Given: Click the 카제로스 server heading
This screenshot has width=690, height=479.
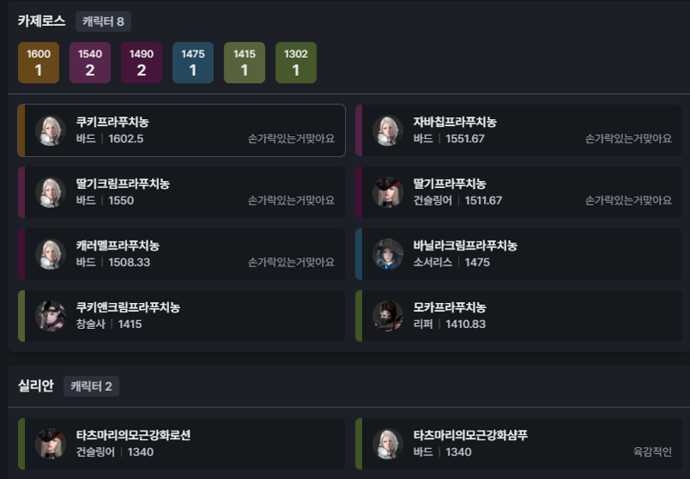Looking at the screenshot, I should (x=41, y=21).
